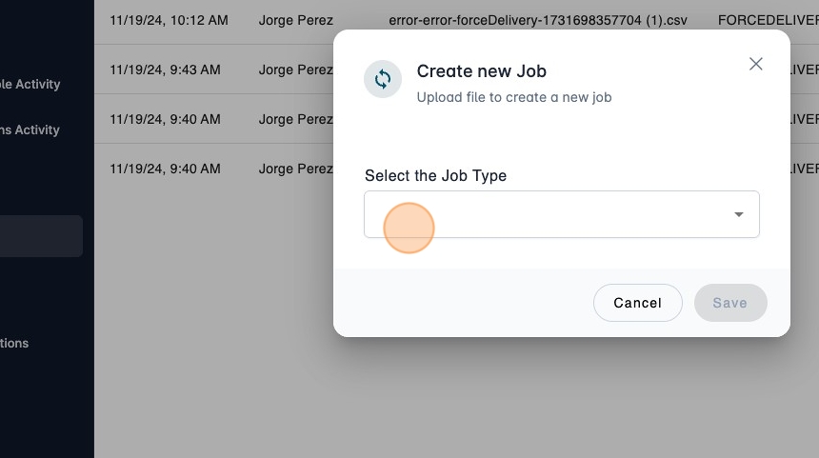
Task: Open the sidebar item ending in 'tions'
Action: (x=15, y=343)
